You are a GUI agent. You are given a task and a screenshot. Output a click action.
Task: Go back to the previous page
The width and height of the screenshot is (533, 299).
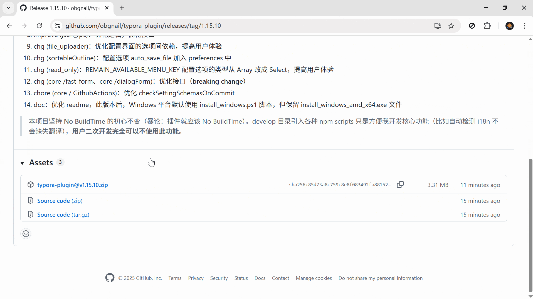(x=9, y=26)
